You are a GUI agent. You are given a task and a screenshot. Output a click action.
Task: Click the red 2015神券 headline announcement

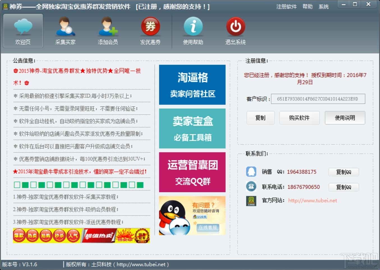[77, 77]
